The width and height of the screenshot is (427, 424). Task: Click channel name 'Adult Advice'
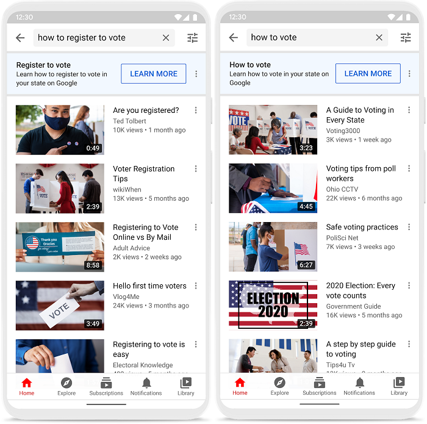click(x=132, y=248)
